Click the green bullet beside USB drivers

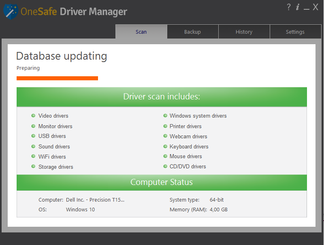pos(33,136)
